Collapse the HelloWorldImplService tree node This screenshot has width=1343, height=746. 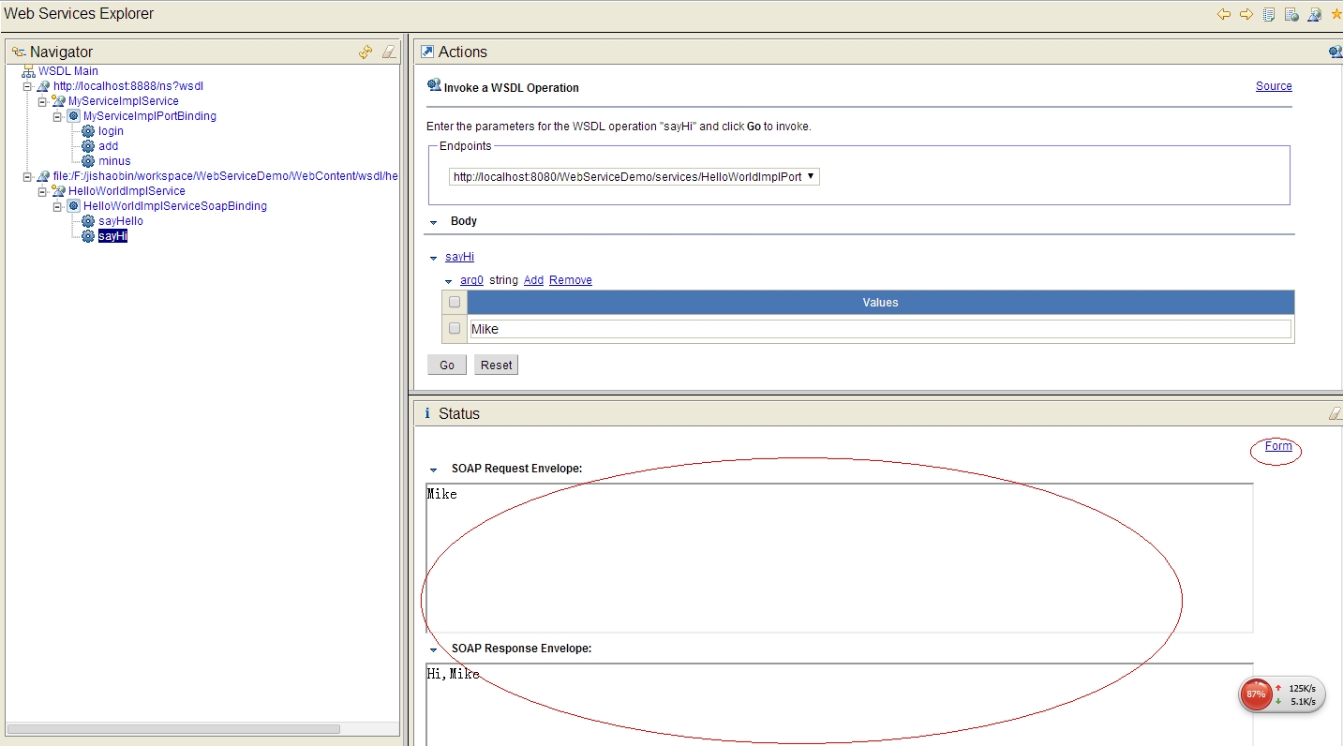coord(43,191)
